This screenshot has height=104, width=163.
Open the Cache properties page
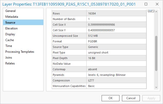point(10,40)
